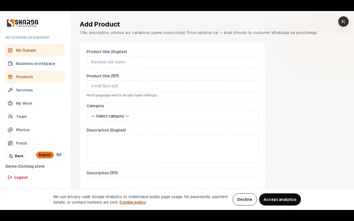The width and height of the screenshot is (354, 221).
Task: Click the Services wrench icon
Action: [x=10, y=90]
